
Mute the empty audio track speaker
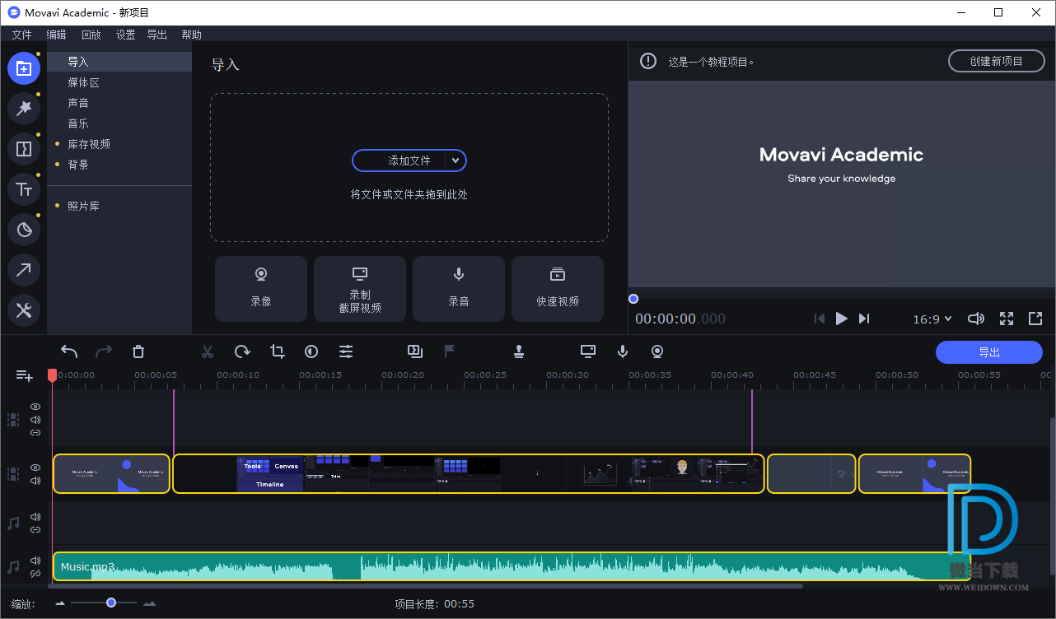tap(35, 517)
